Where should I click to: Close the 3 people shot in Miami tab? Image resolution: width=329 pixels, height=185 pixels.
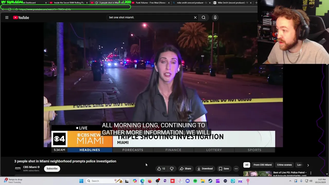(128, 3)
